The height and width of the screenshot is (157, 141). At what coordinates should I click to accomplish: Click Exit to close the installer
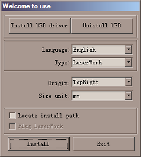pos(104,144)
